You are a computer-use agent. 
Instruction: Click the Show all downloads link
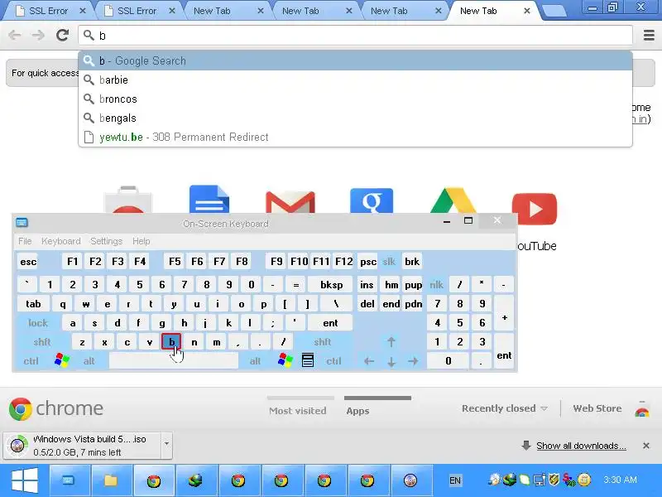pyautogui.click(x=581, y=446)
